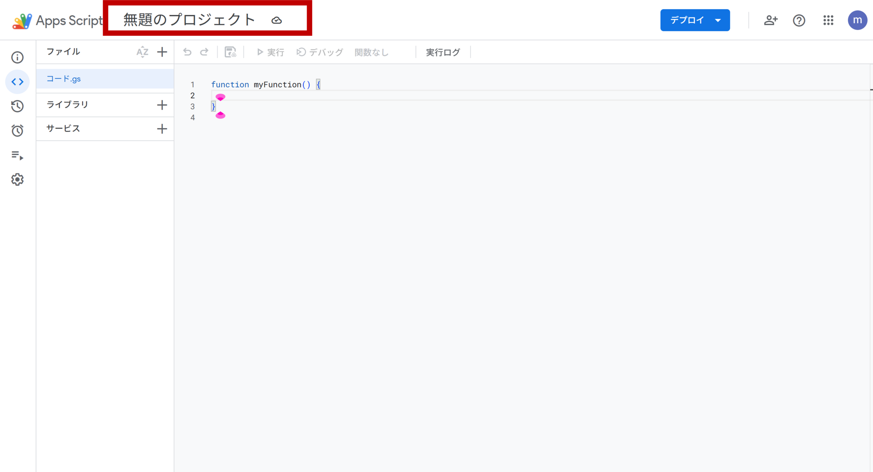The image size is (873, 472).
Task: Click the save project floppy disk icon
Action: [x=230, y=52]
